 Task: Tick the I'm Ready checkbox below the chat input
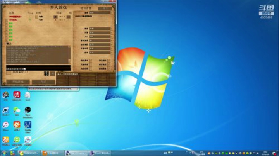pos(9,73)
